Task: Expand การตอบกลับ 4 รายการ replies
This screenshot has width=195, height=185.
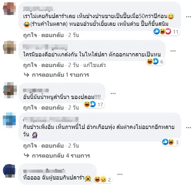Action: point(57,156)
